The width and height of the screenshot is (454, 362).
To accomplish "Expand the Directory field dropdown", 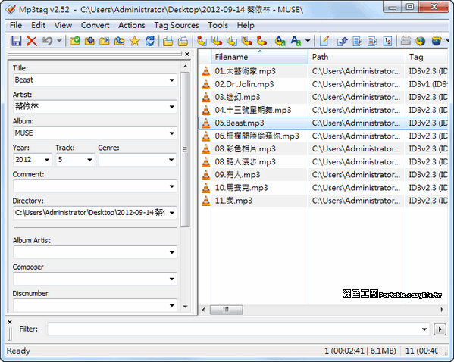I will point(172,213).
